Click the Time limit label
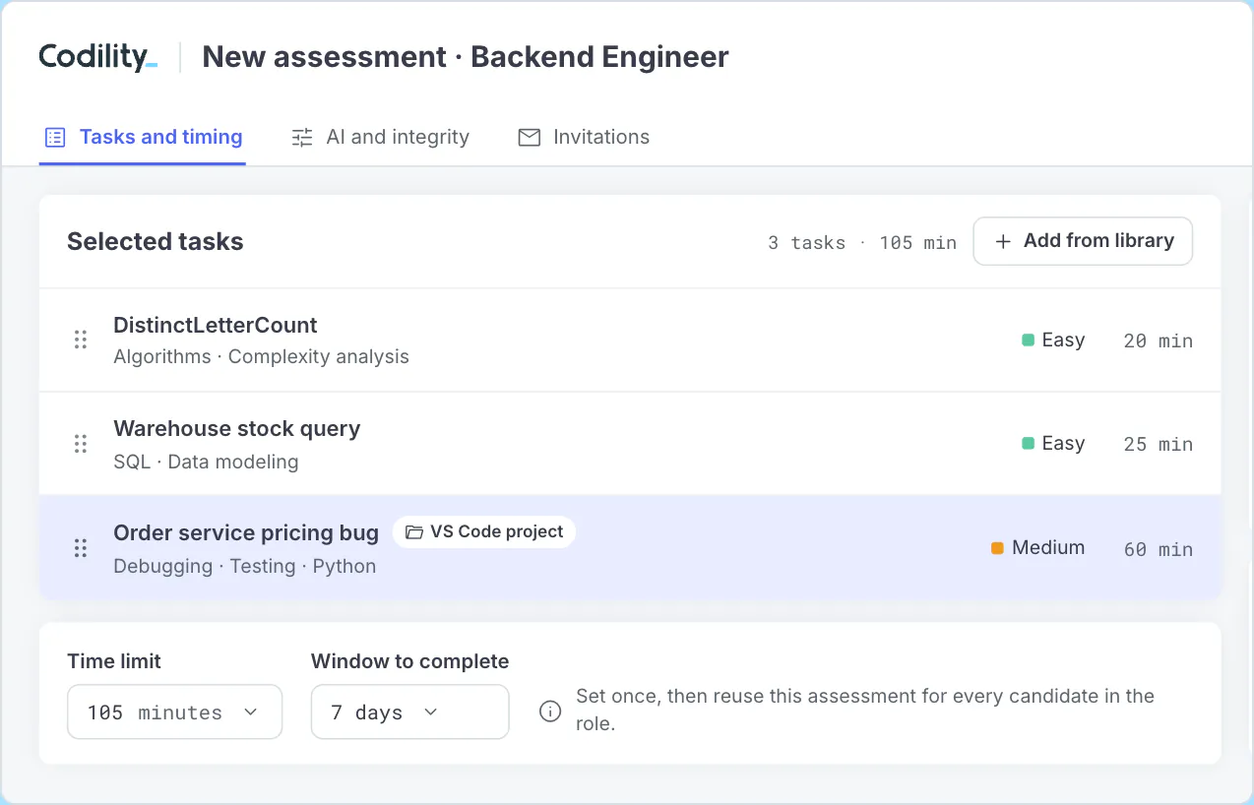Viewport: 1254px width, 805px height. click(x=114, y=661)
